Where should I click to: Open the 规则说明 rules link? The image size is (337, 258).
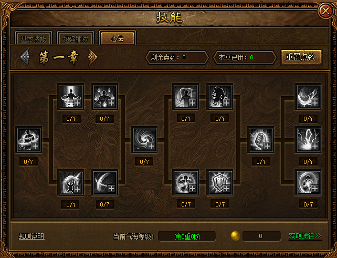click(x=31, y=236)
